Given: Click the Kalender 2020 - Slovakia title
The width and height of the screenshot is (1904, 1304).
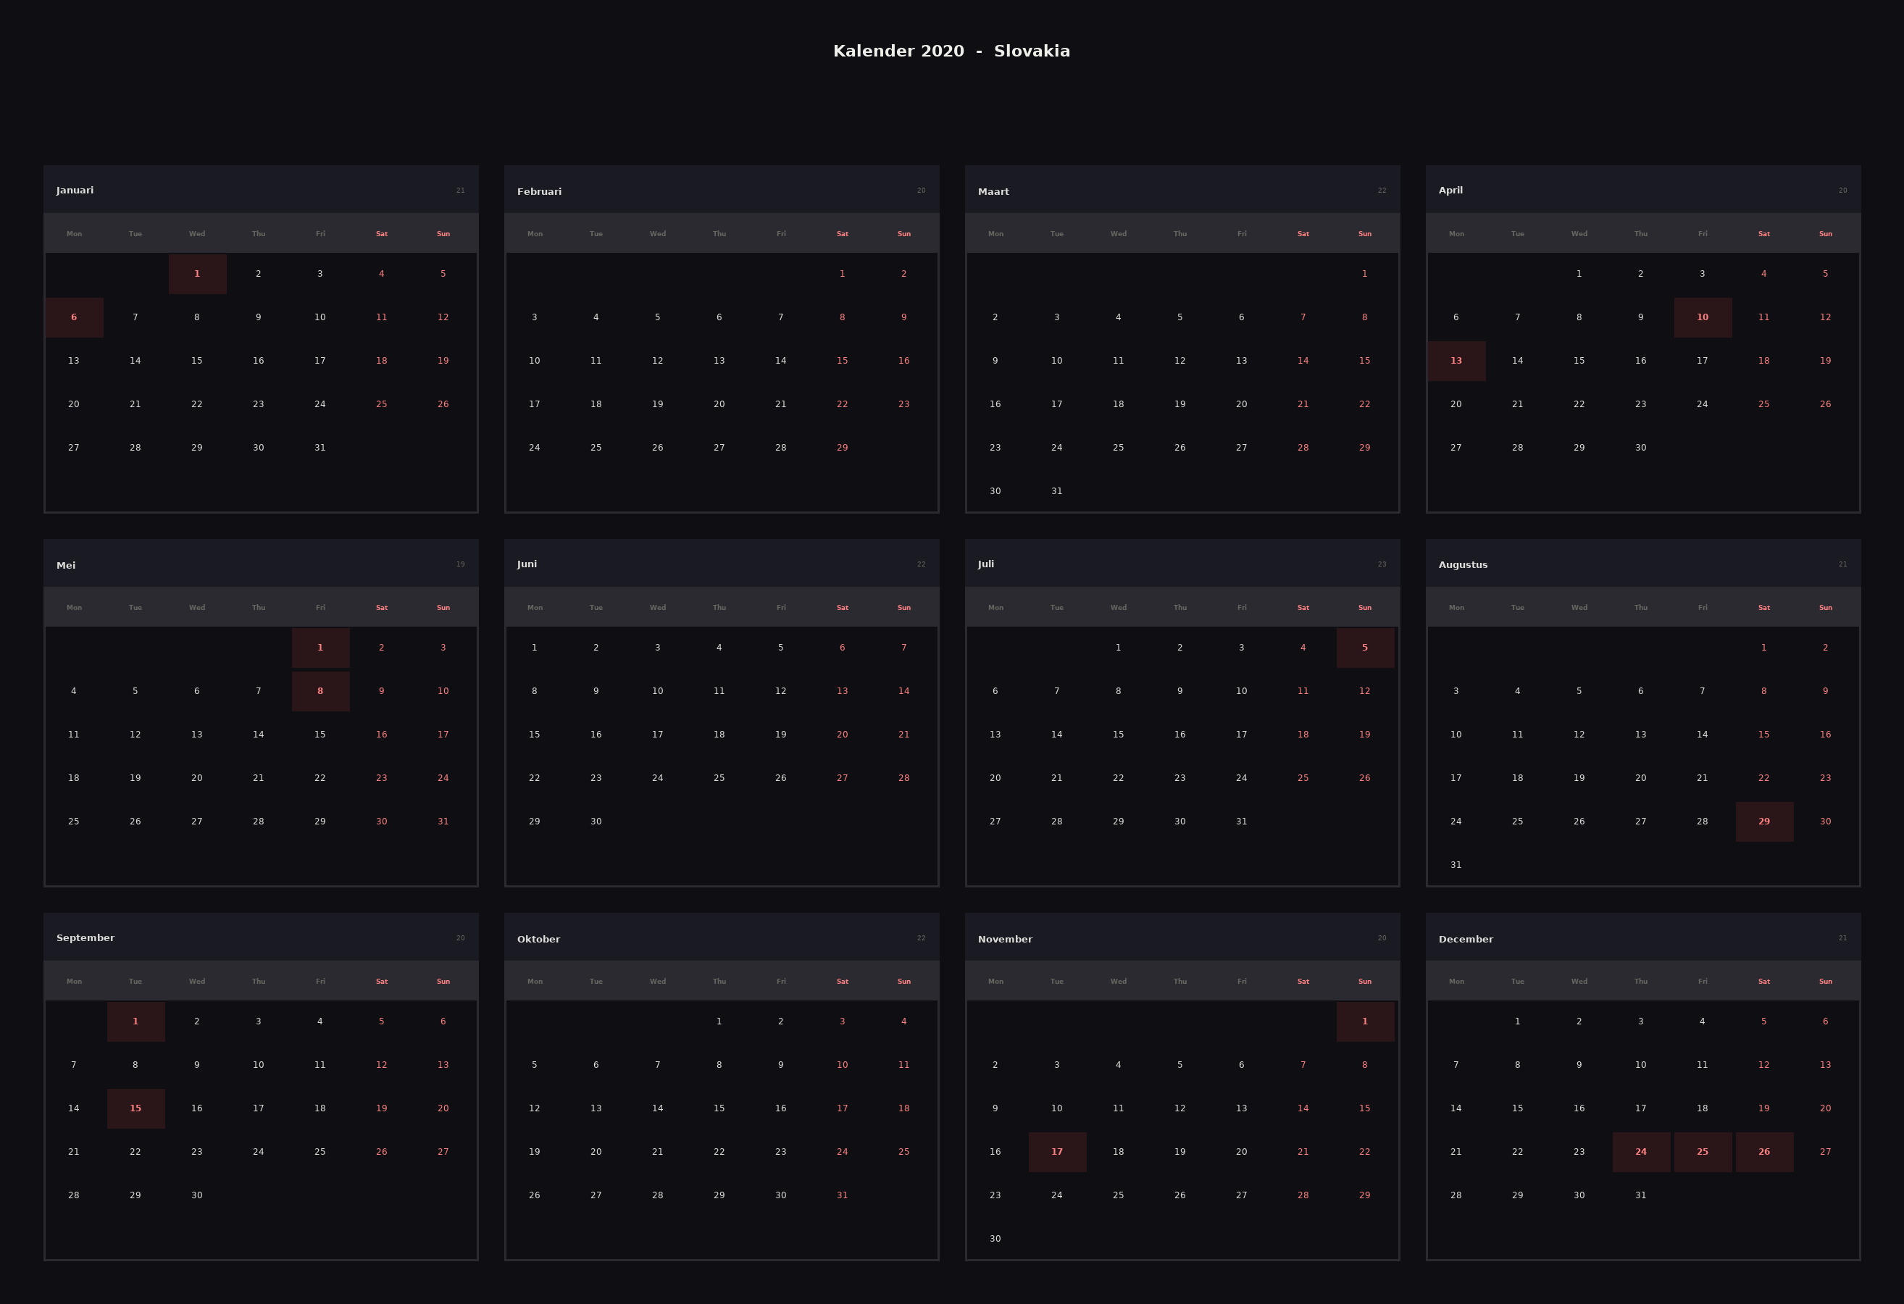Looking at the screenshot, I should tap(951, 51).
